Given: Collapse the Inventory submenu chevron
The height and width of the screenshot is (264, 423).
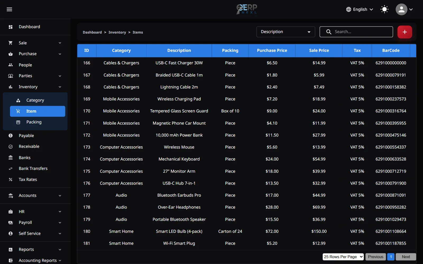Looking at the screenshot, I should click(60, 87).
